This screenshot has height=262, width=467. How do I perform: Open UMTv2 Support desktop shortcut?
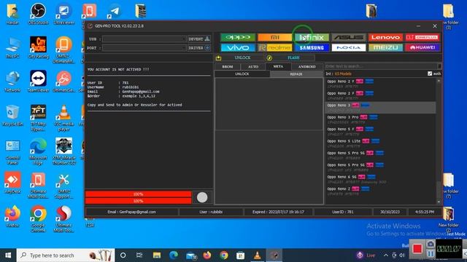tap(63, 186)
